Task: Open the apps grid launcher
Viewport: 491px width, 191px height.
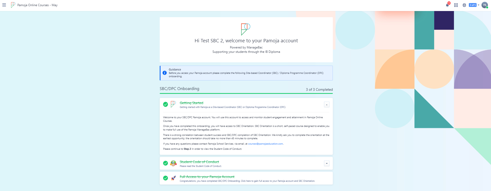Action: point(456,5)
